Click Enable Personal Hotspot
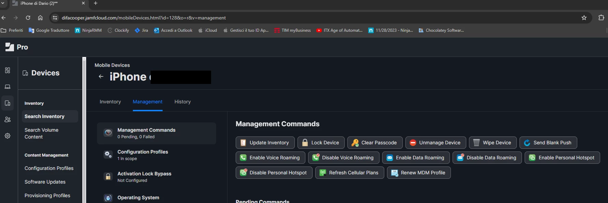608x203 pixels. 562,158
